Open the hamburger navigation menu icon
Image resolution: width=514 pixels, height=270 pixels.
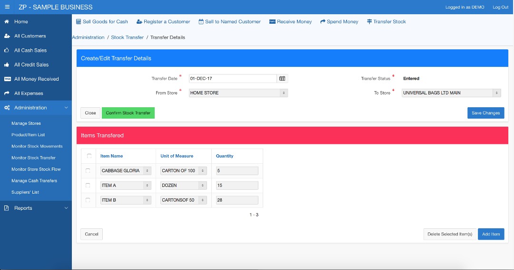pyautogui.click(x=7, y=7)
